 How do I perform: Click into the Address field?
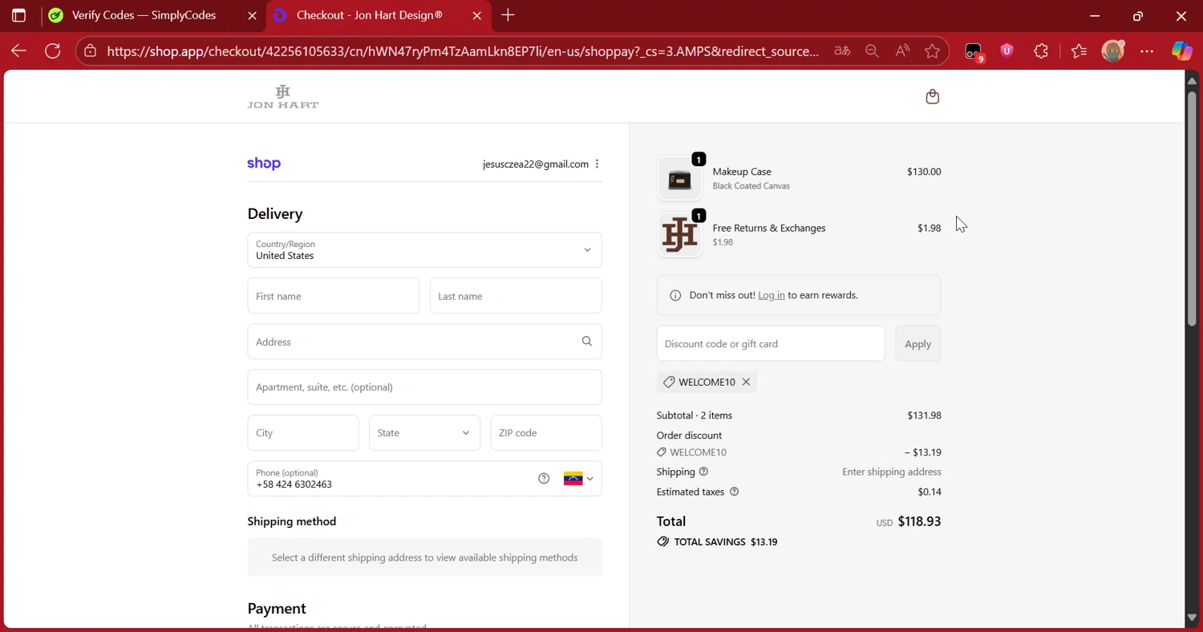424,342
